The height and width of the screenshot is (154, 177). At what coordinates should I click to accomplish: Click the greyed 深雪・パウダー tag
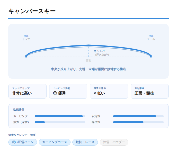(x=114, y=142)
